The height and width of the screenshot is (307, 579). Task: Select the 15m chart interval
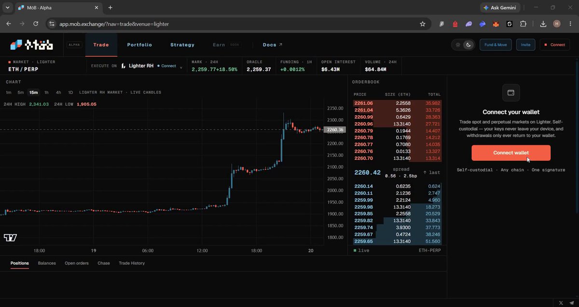click(33, 92)
